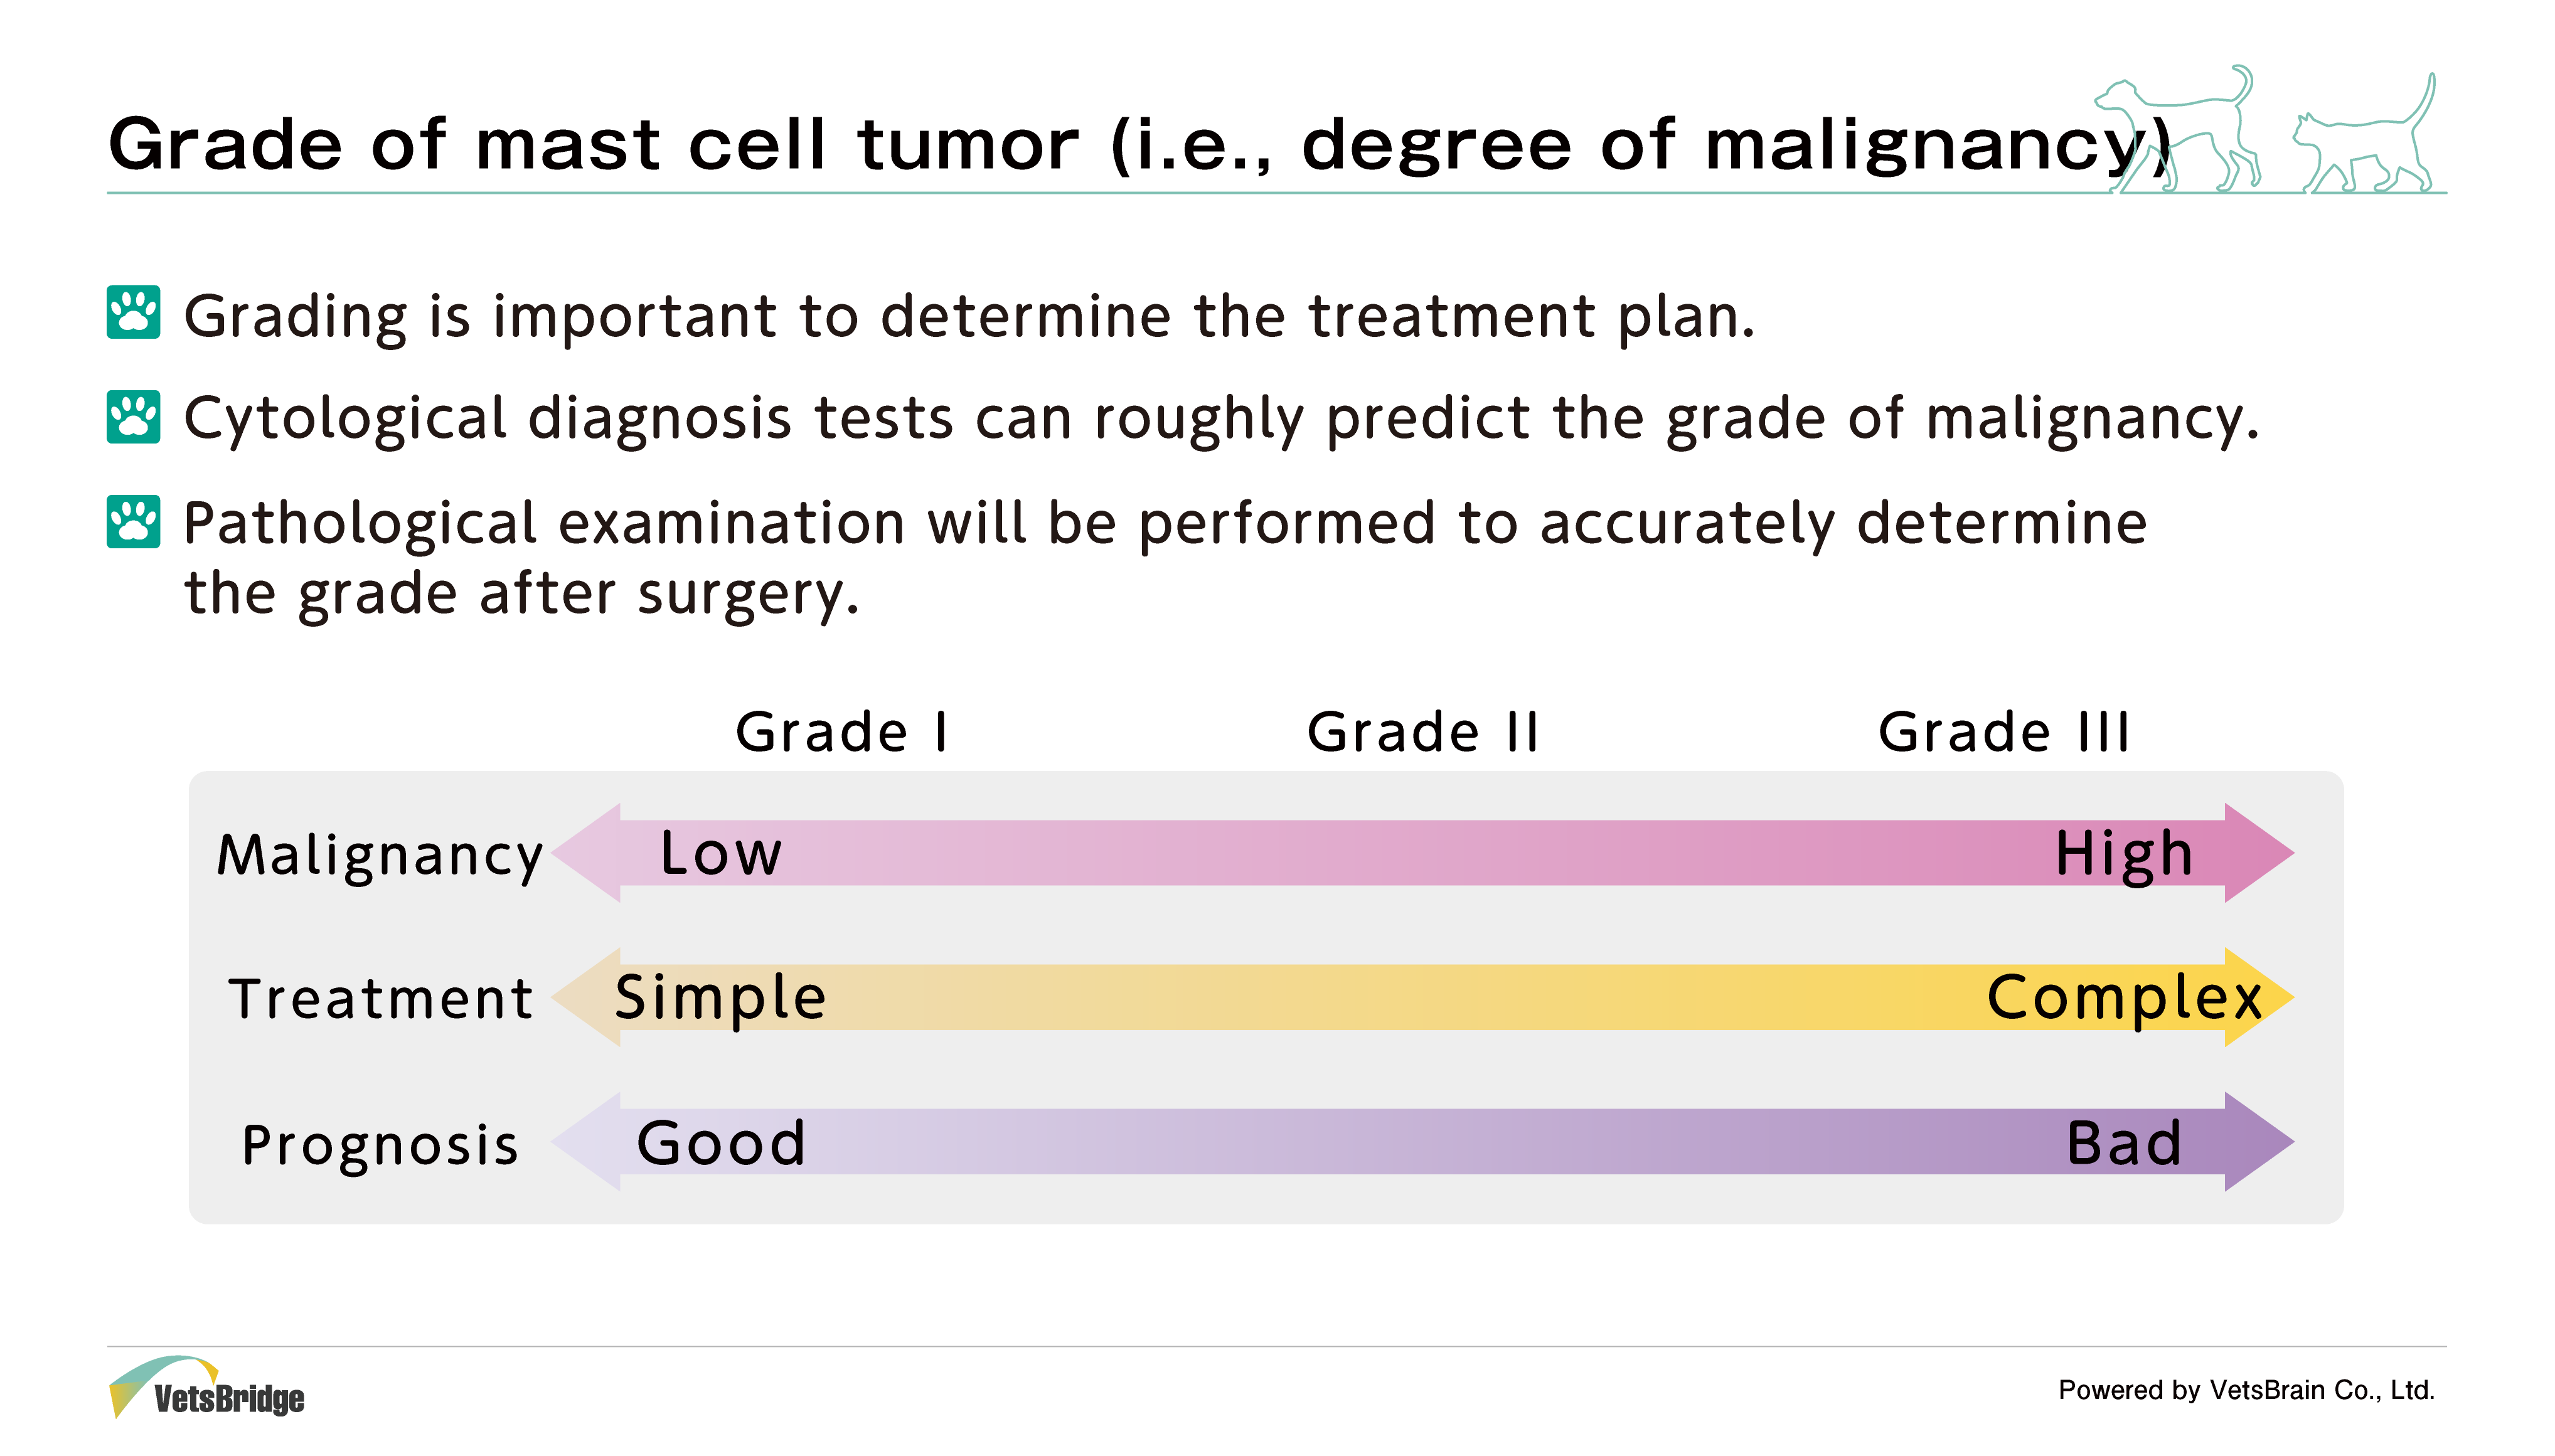Click the VetsBridge logo
Image resolution: width=2555 pixels, height=1456 pixels.
pyautogui.click(x=206, y=1387)
